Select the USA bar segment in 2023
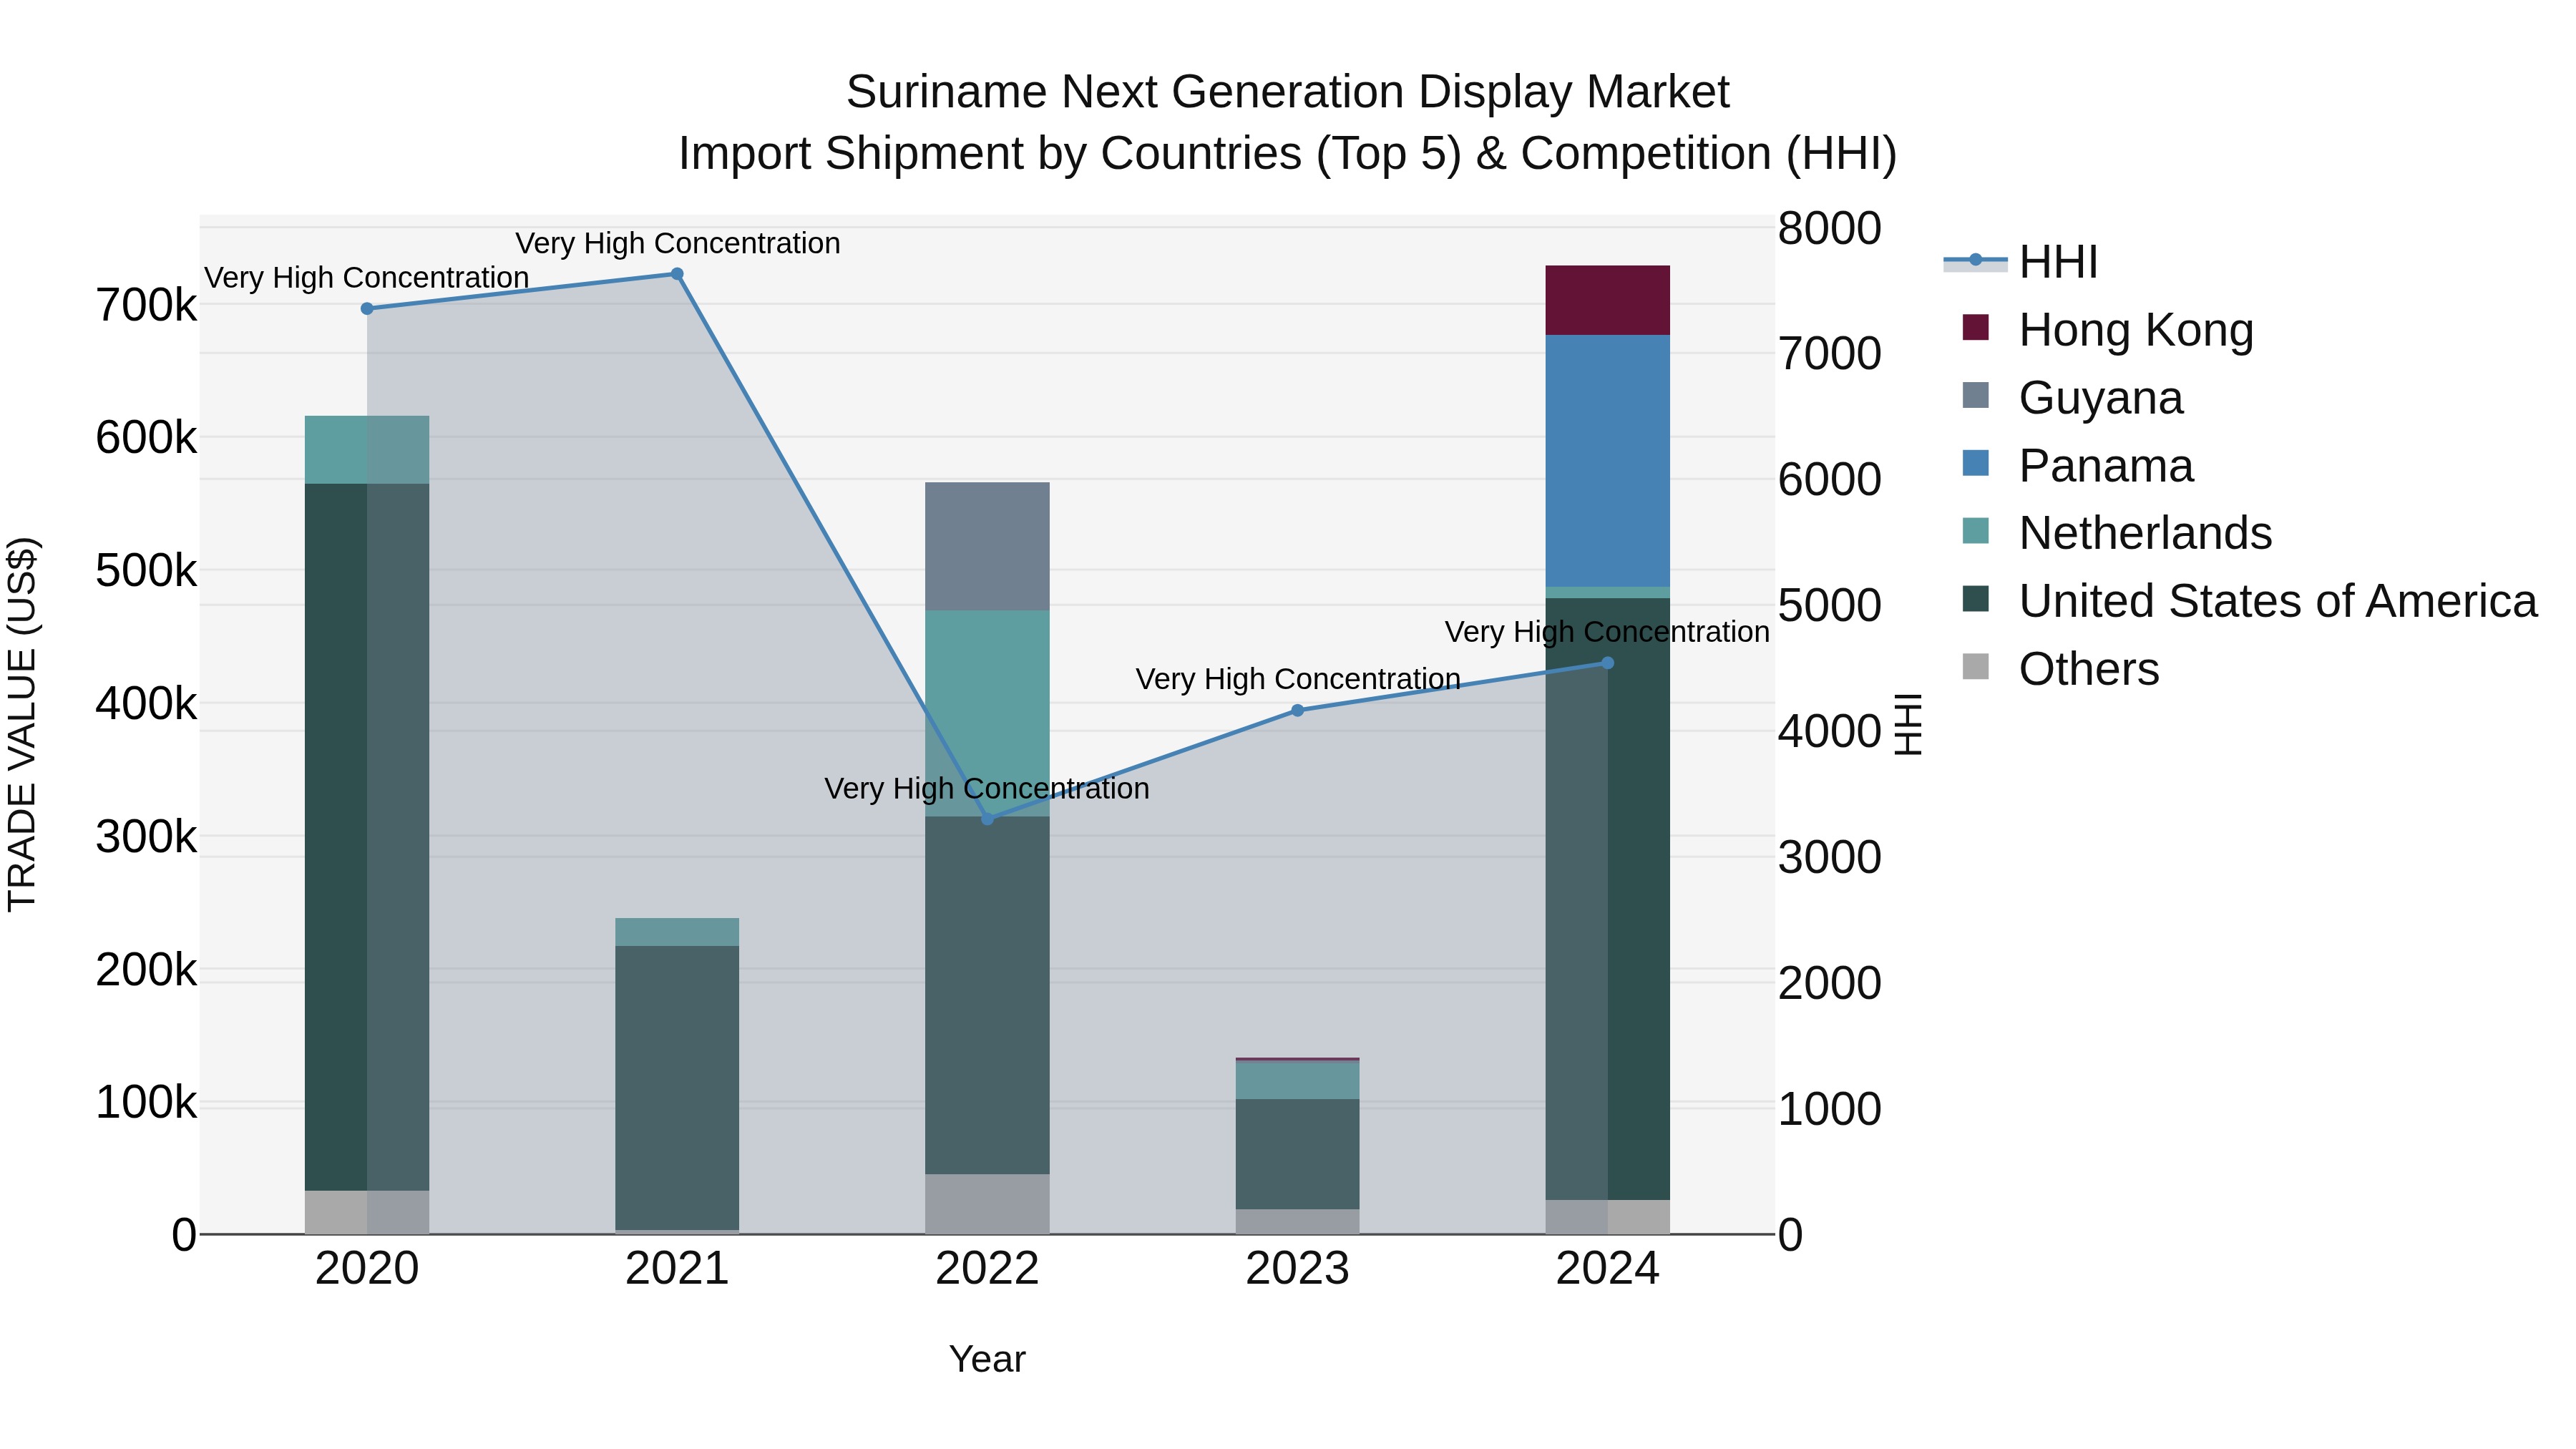Image resolution: width=2576 pixels, height=1449 pixels. coord(1297,1155)
